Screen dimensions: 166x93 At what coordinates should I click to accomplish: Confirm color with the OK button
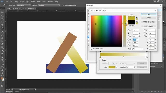click(149, 14)
